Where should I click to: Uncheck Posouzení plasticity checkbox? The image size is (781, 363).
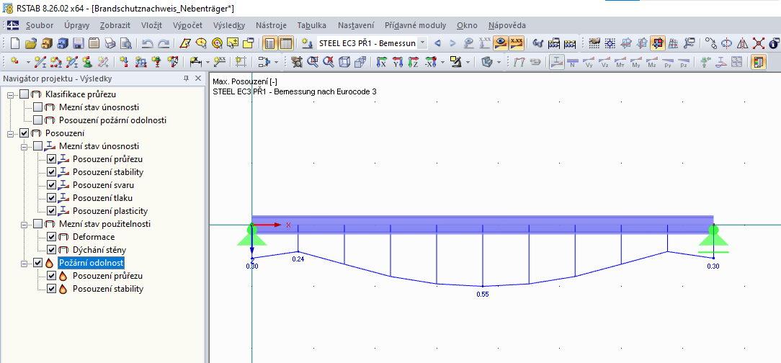coord(51,210)
